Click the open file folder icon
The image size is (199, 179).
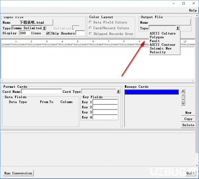pyautogui.click(x=48, y=33)
